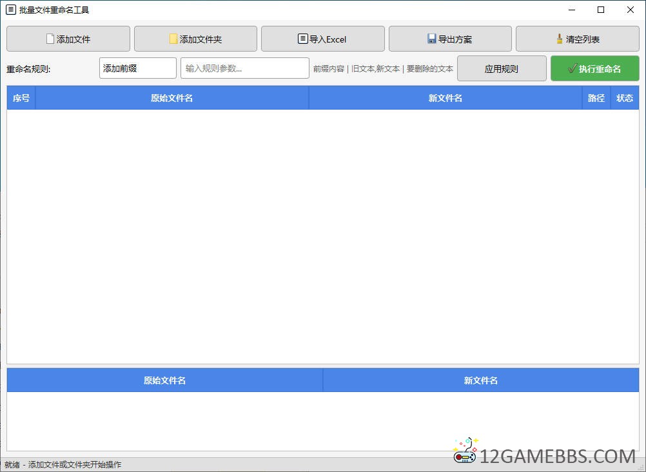The height and width of the screenshot is (472, 646).
Task: Run the green 执行重命名 button
Action: [x=595, y=69]
